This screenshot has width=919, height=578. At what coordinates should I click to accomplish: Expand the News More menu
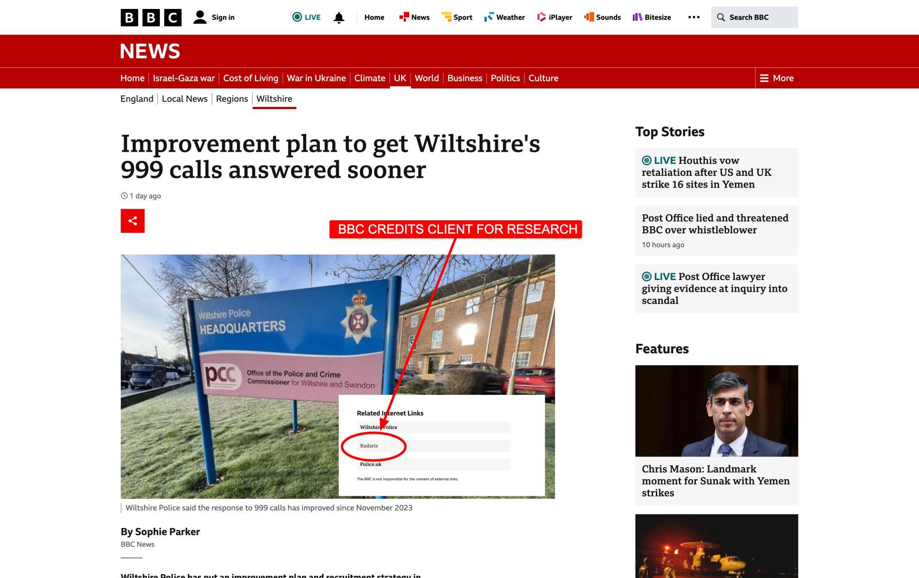pyautogui.click(x=777, y=78)
